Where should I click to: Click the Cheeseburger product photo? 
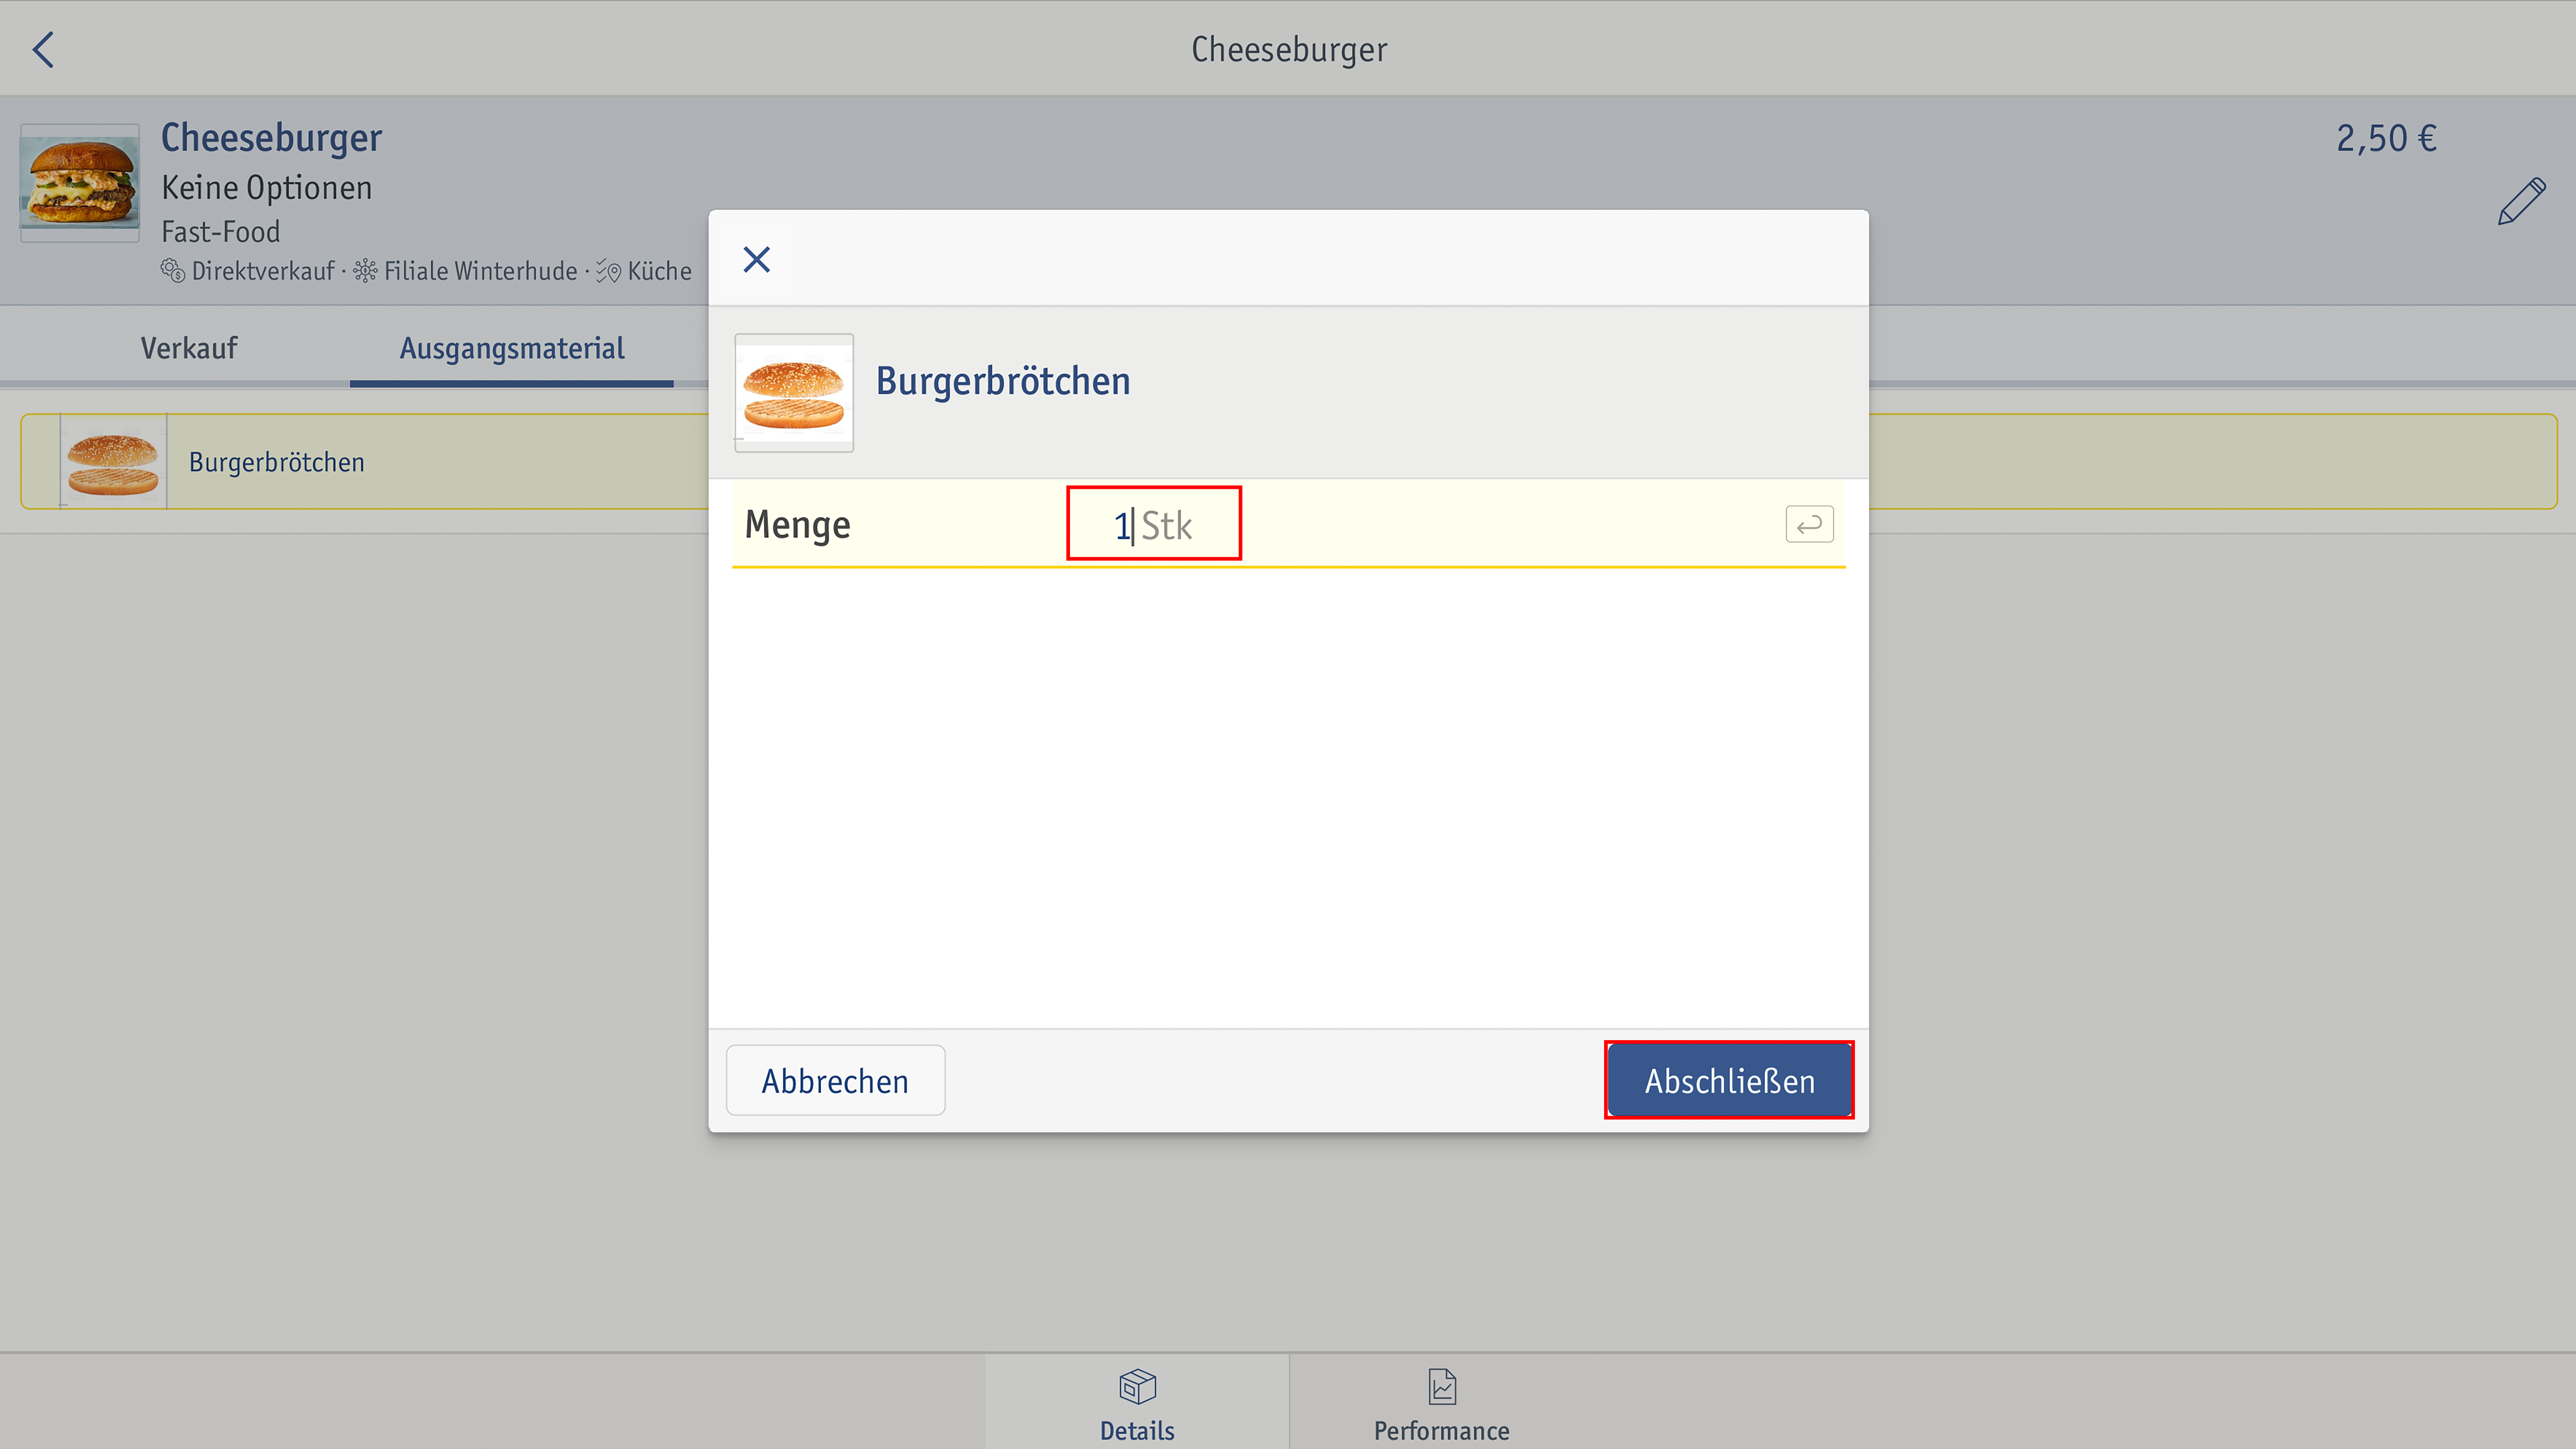click(x=80, y=183)
